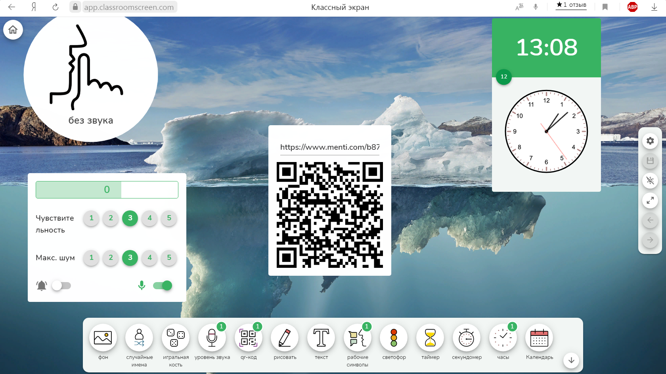Open the Календарь widget
666x374 pixels.
pyautogui.click(x=539, y=338)
